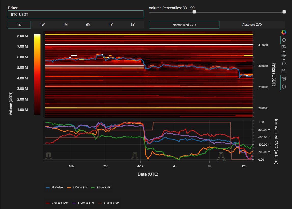Toggle the All Orders legend series
Screen dimensions: 292x209
coord(54,187)
